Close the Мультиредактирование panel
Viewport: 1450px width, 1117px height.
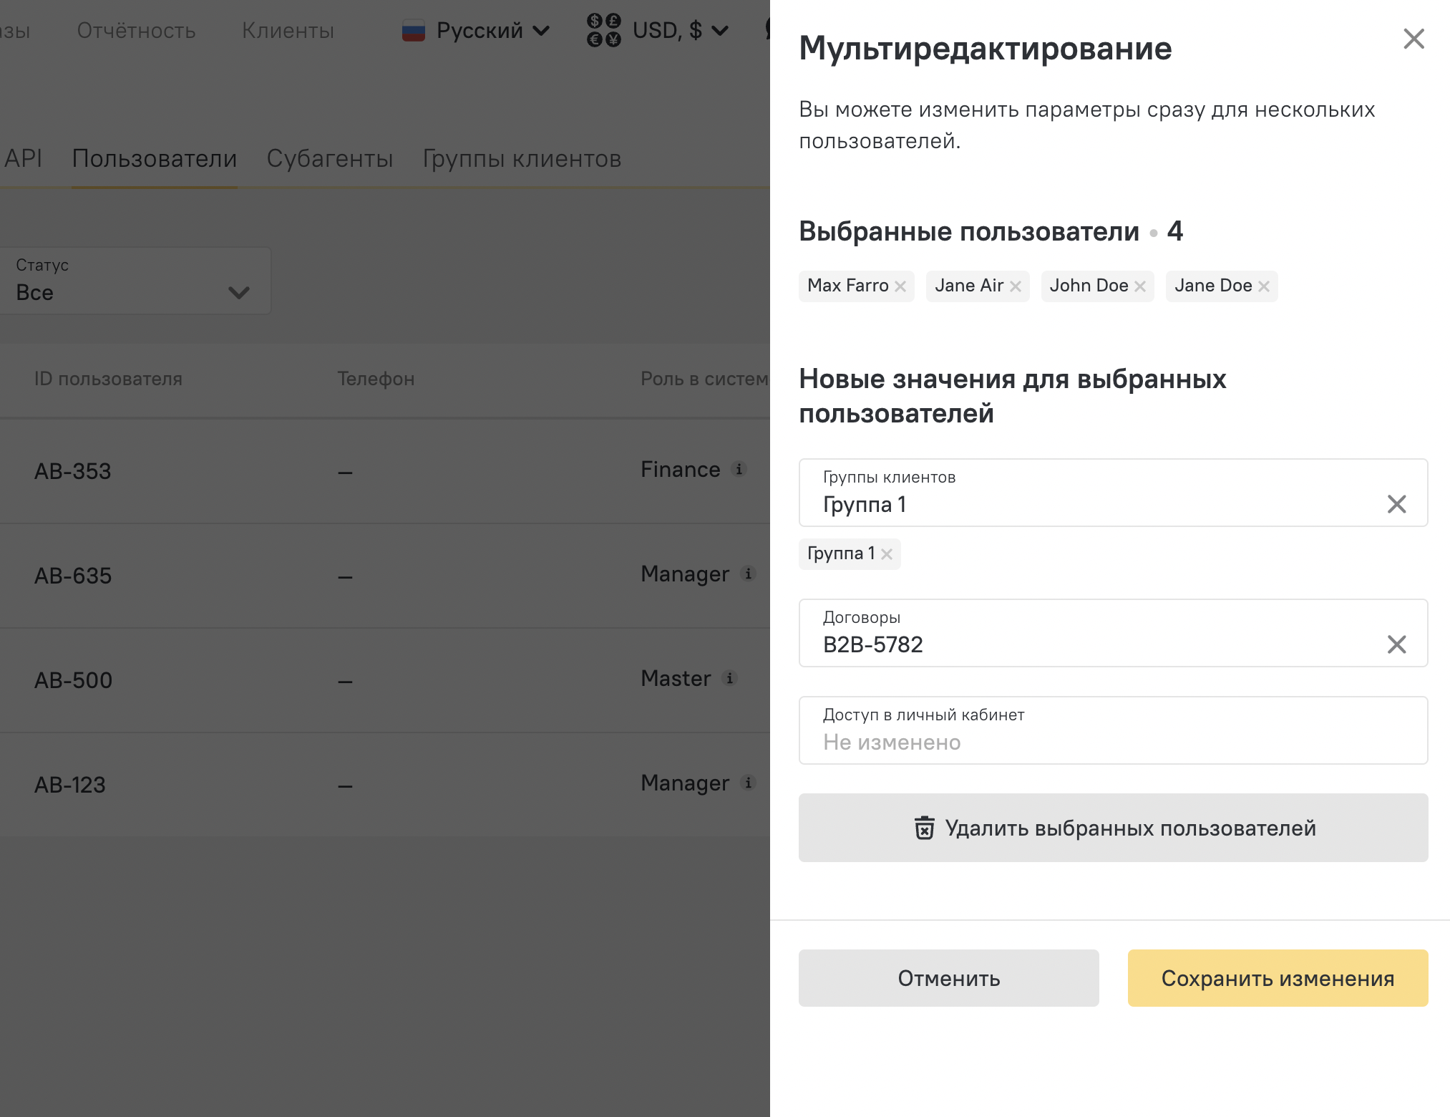[x=1413, y=39]
